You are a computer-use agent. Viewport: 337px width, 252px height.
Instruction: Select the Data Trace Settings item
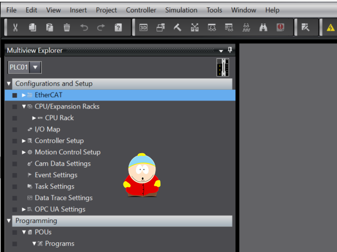63,198
